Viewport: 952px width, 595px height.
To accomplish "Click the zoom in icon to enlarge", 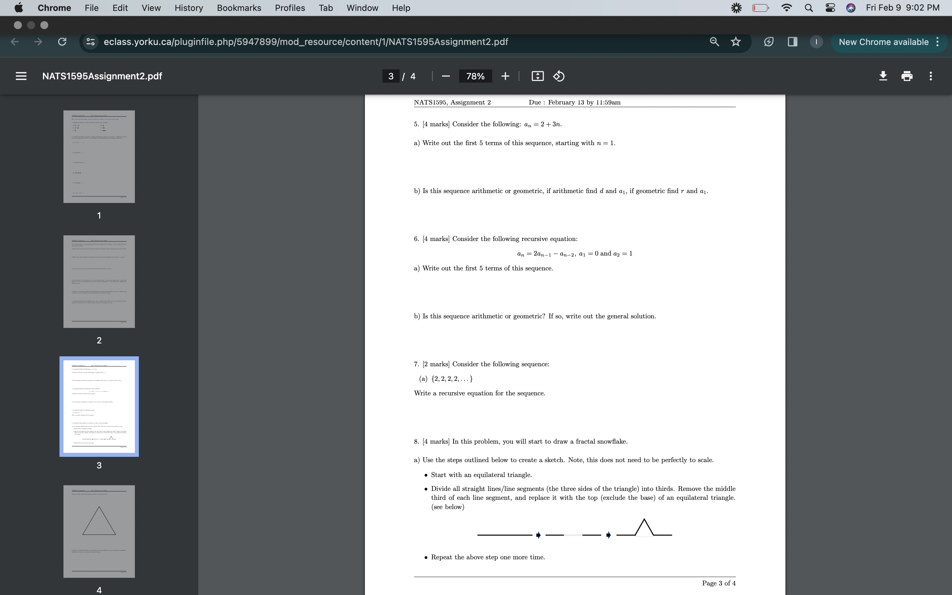I will [x=504, y=76].
